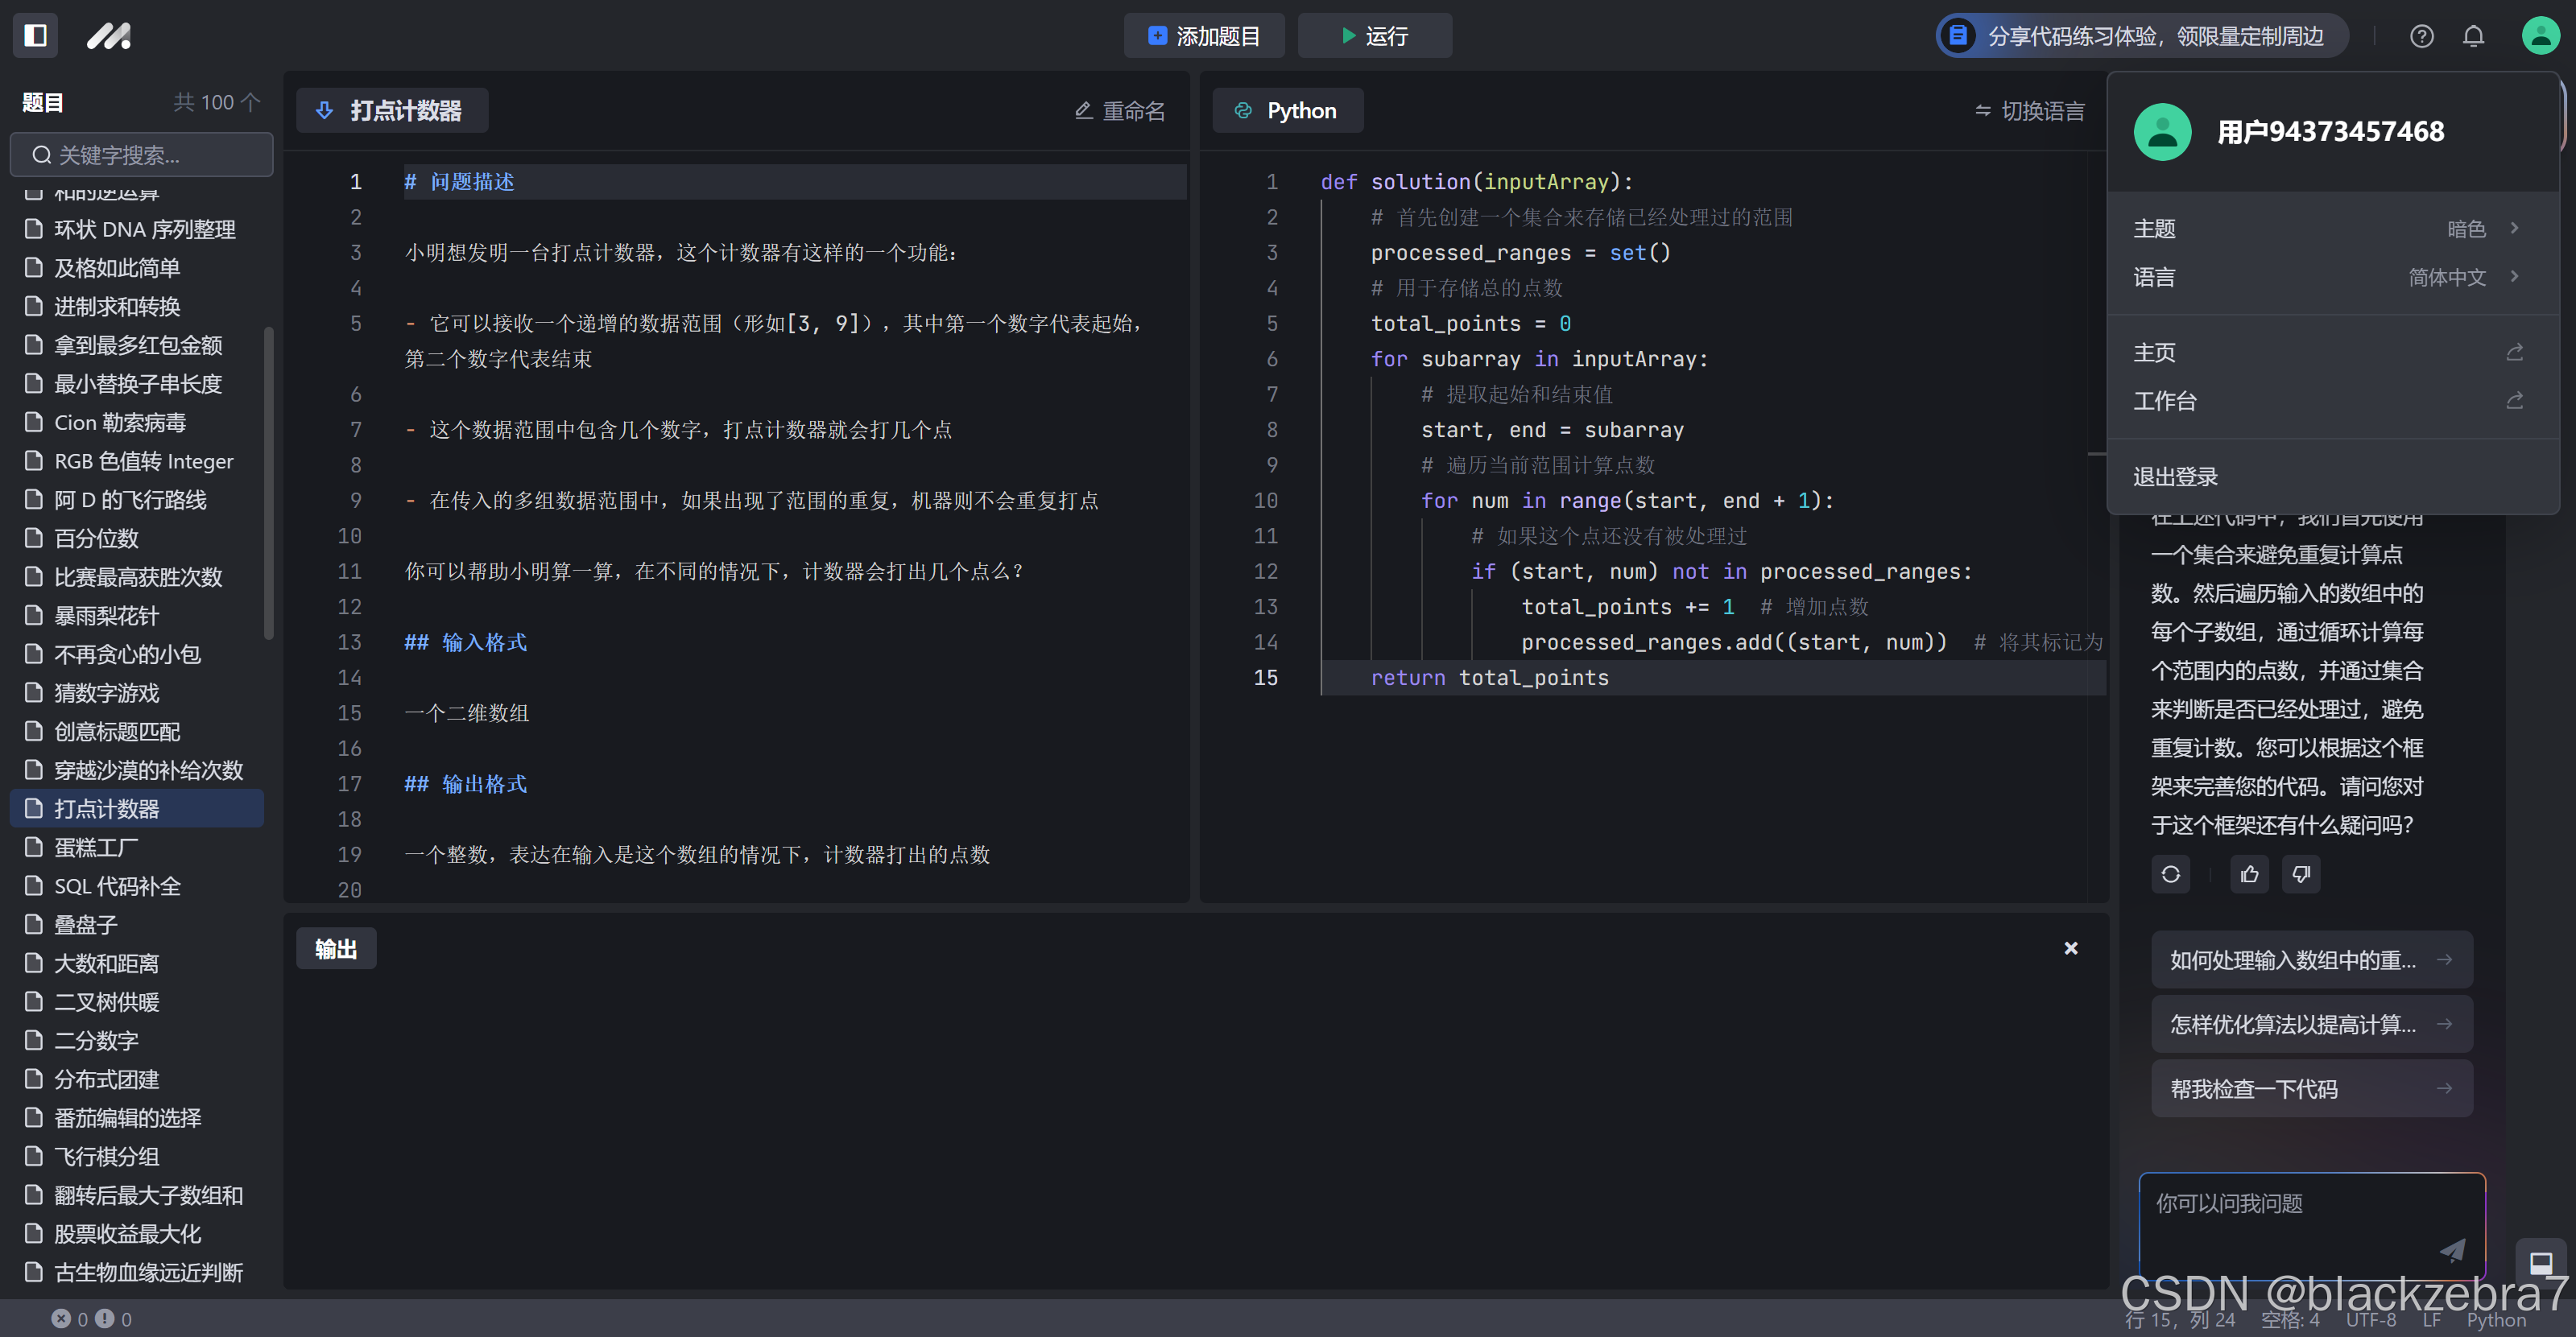
Task: Open the 蛋糕工厂 problem
Action: (x=96, y=848)
